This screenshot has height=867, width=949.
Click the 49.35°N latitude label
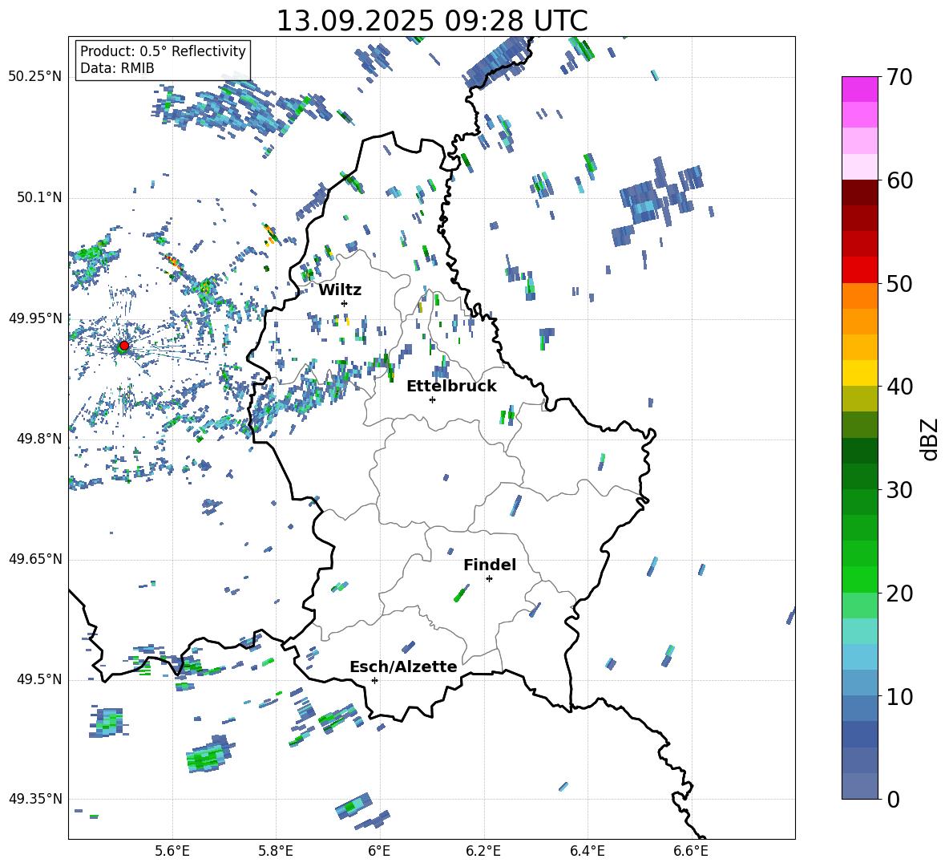34,799
